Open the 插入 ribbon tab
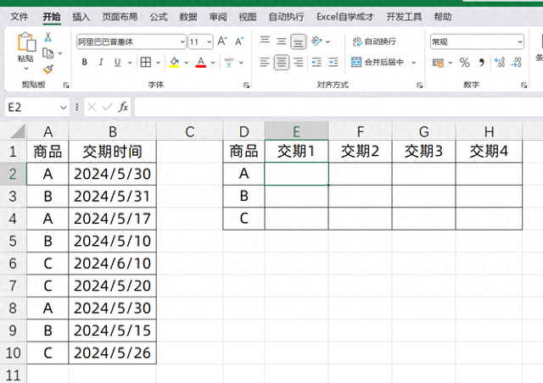This screenshot has width=543, height=383. pyautogui.click(x=81, y=16)
